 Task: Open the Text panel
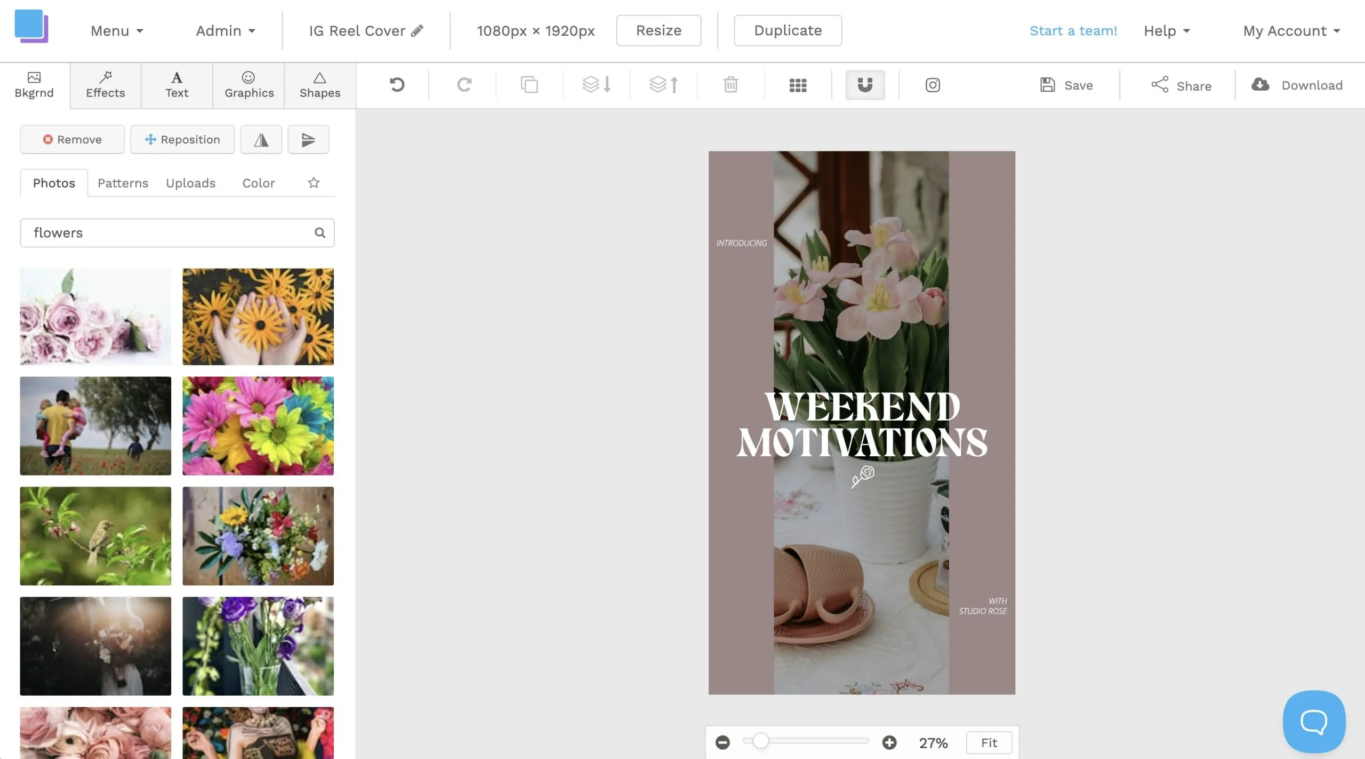tap(177, 85)
